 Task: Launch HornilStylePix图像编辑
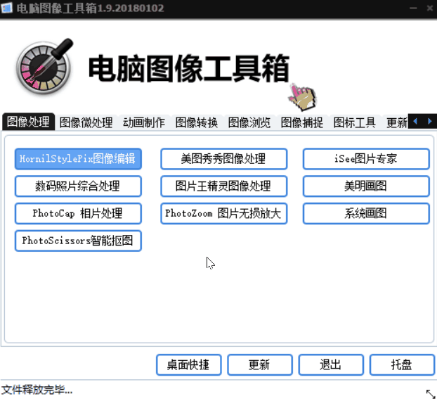pos(78,159)
